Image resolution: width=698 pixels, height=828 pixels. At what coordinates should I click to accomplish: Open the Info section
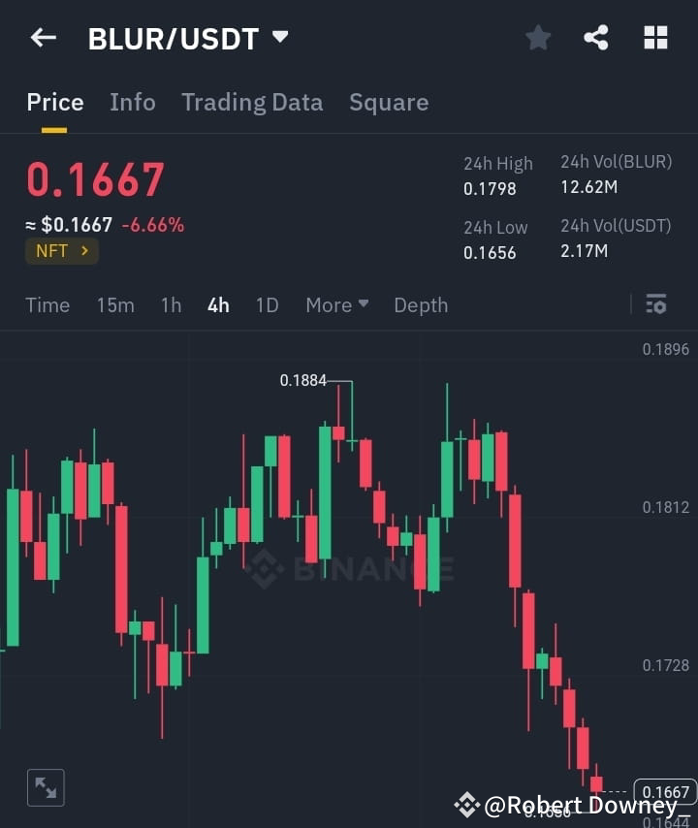click(133, 102)
